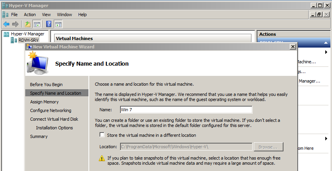The width and height of the screenshot is (332, 171).
Task: Toggle Show/Hide Action Pane toolbar icon
Action: [x=58, y=24]
